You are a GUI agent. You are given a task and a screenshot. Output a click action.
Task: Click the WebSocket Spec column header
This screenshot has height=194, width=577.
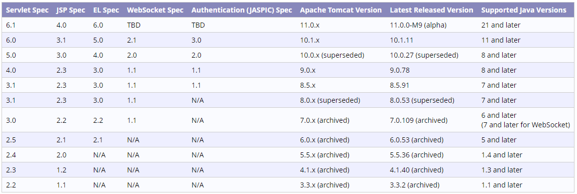pyautogui.click(x=155, y=10)
